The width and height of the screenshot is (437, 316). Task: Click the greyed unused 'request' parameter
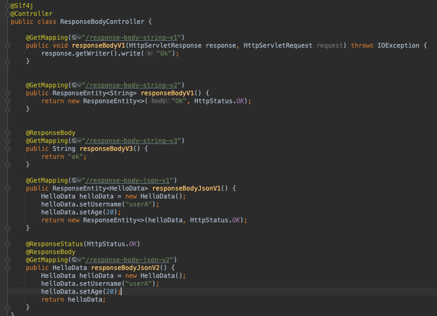coord(330,46)
